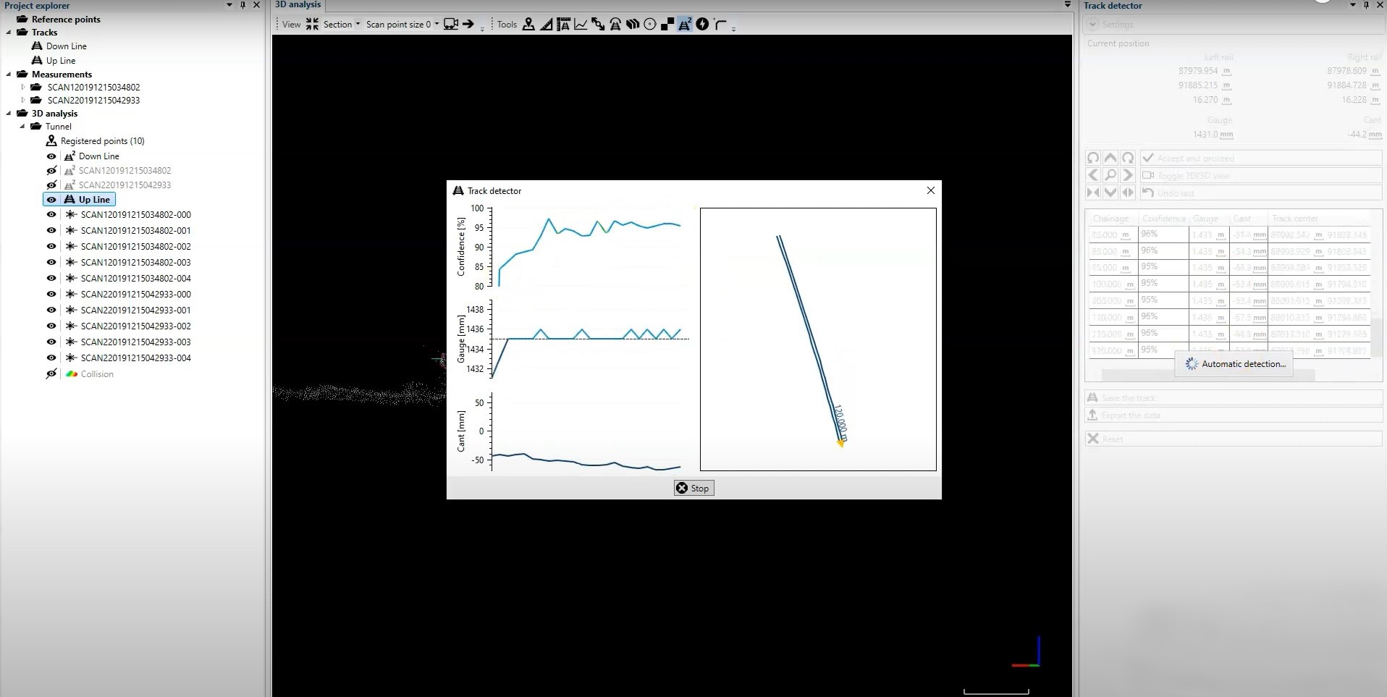Viewport: 1387px width, 697px height.
Task: Click the camera view icon in toolbar
Action: point(451,24)
